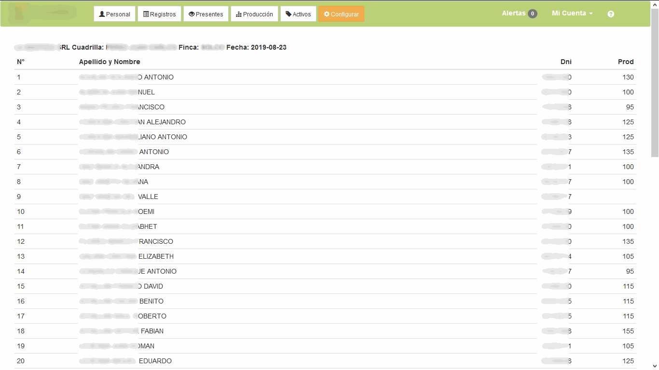The width and height of the screenshot is (659, 370).
Task: Open the Configurar settings page
Action: coord(341,14)
